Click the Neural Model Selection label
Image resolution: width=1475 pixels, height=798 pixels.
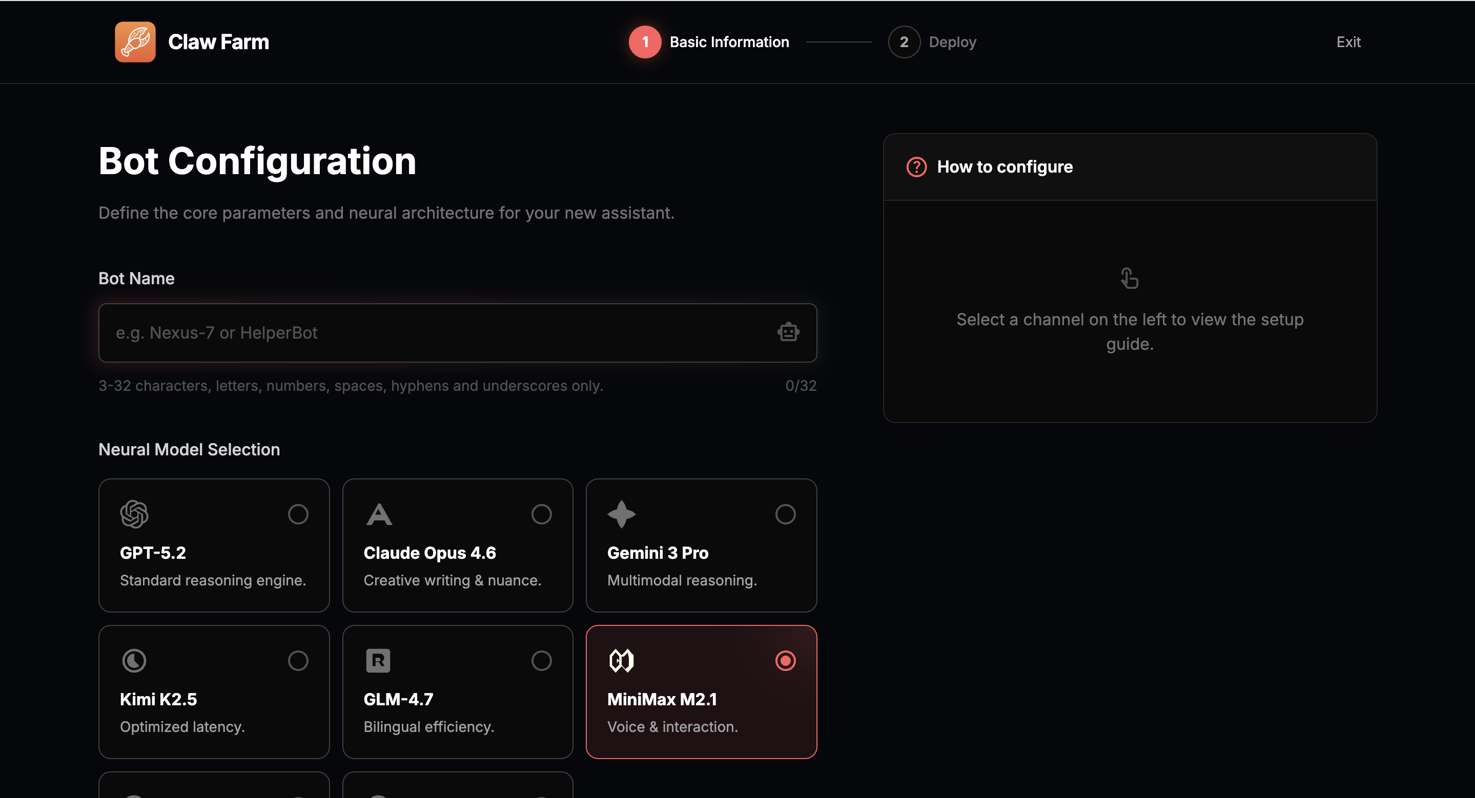tap(189, 450)
